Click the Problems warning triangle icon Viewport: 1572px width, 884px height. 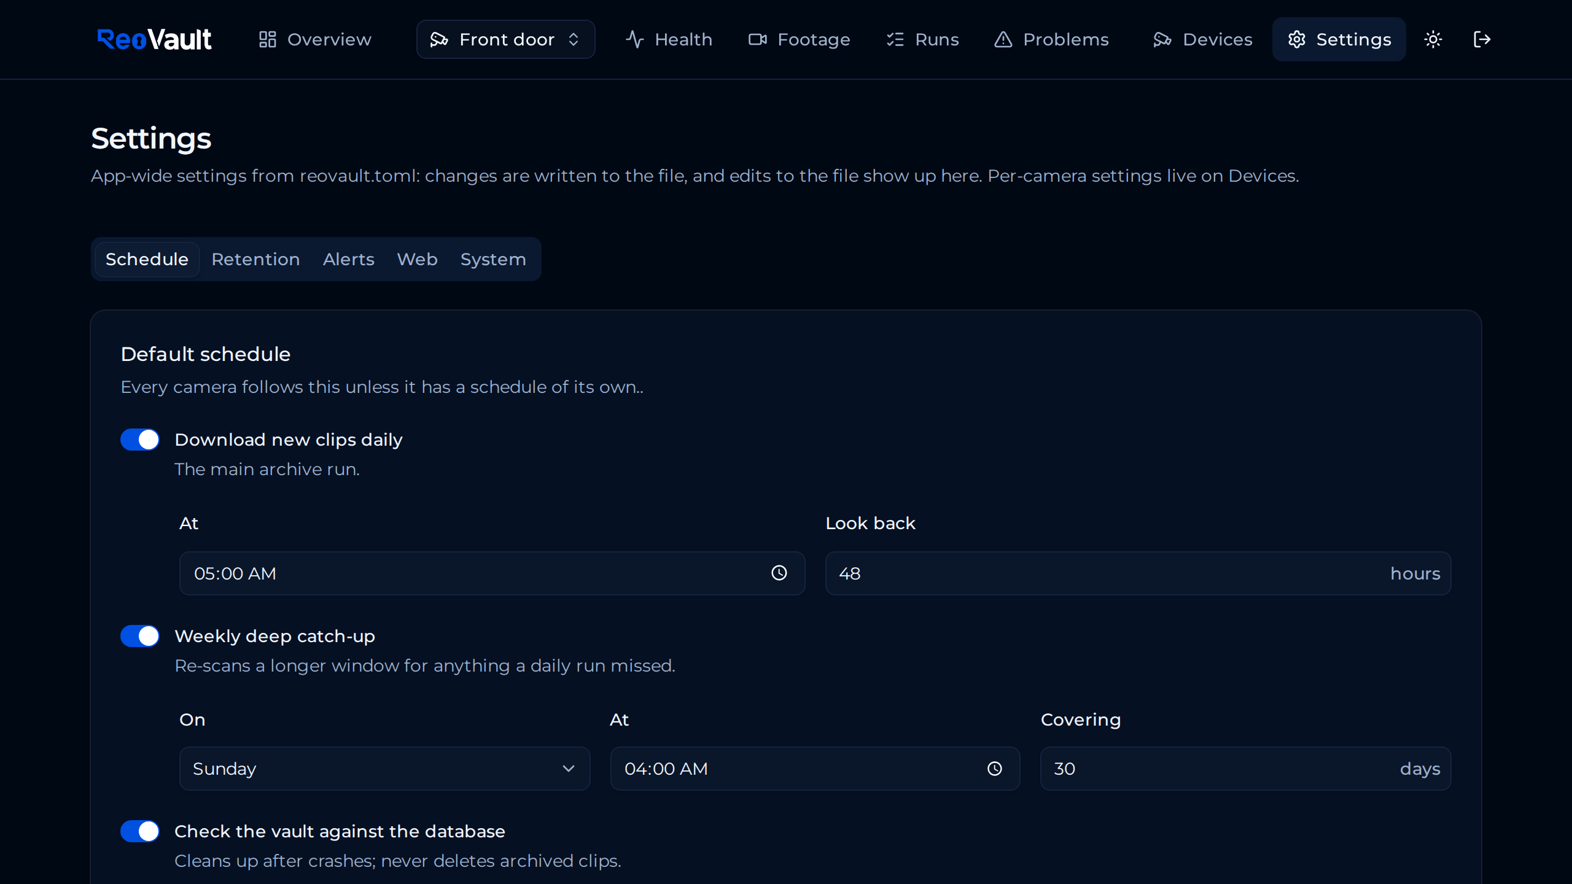point(1003,39)
